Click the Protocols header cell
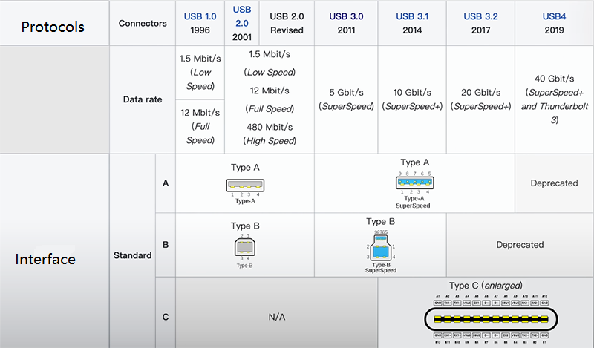This screenshot has width=594, height=348. click(x=53, y=27)
